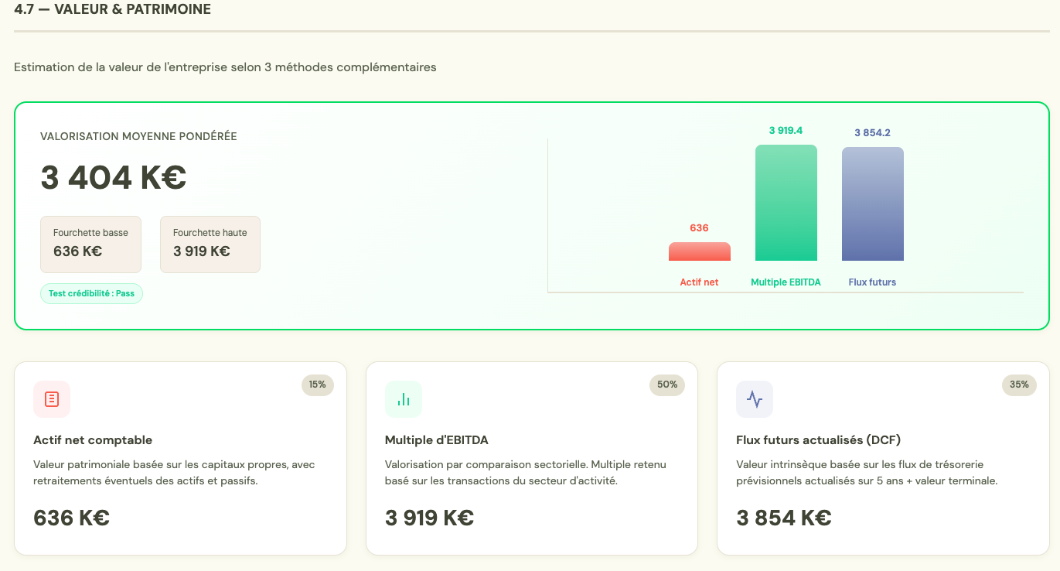Click the 35% weight badge

tap(1019, 385)
